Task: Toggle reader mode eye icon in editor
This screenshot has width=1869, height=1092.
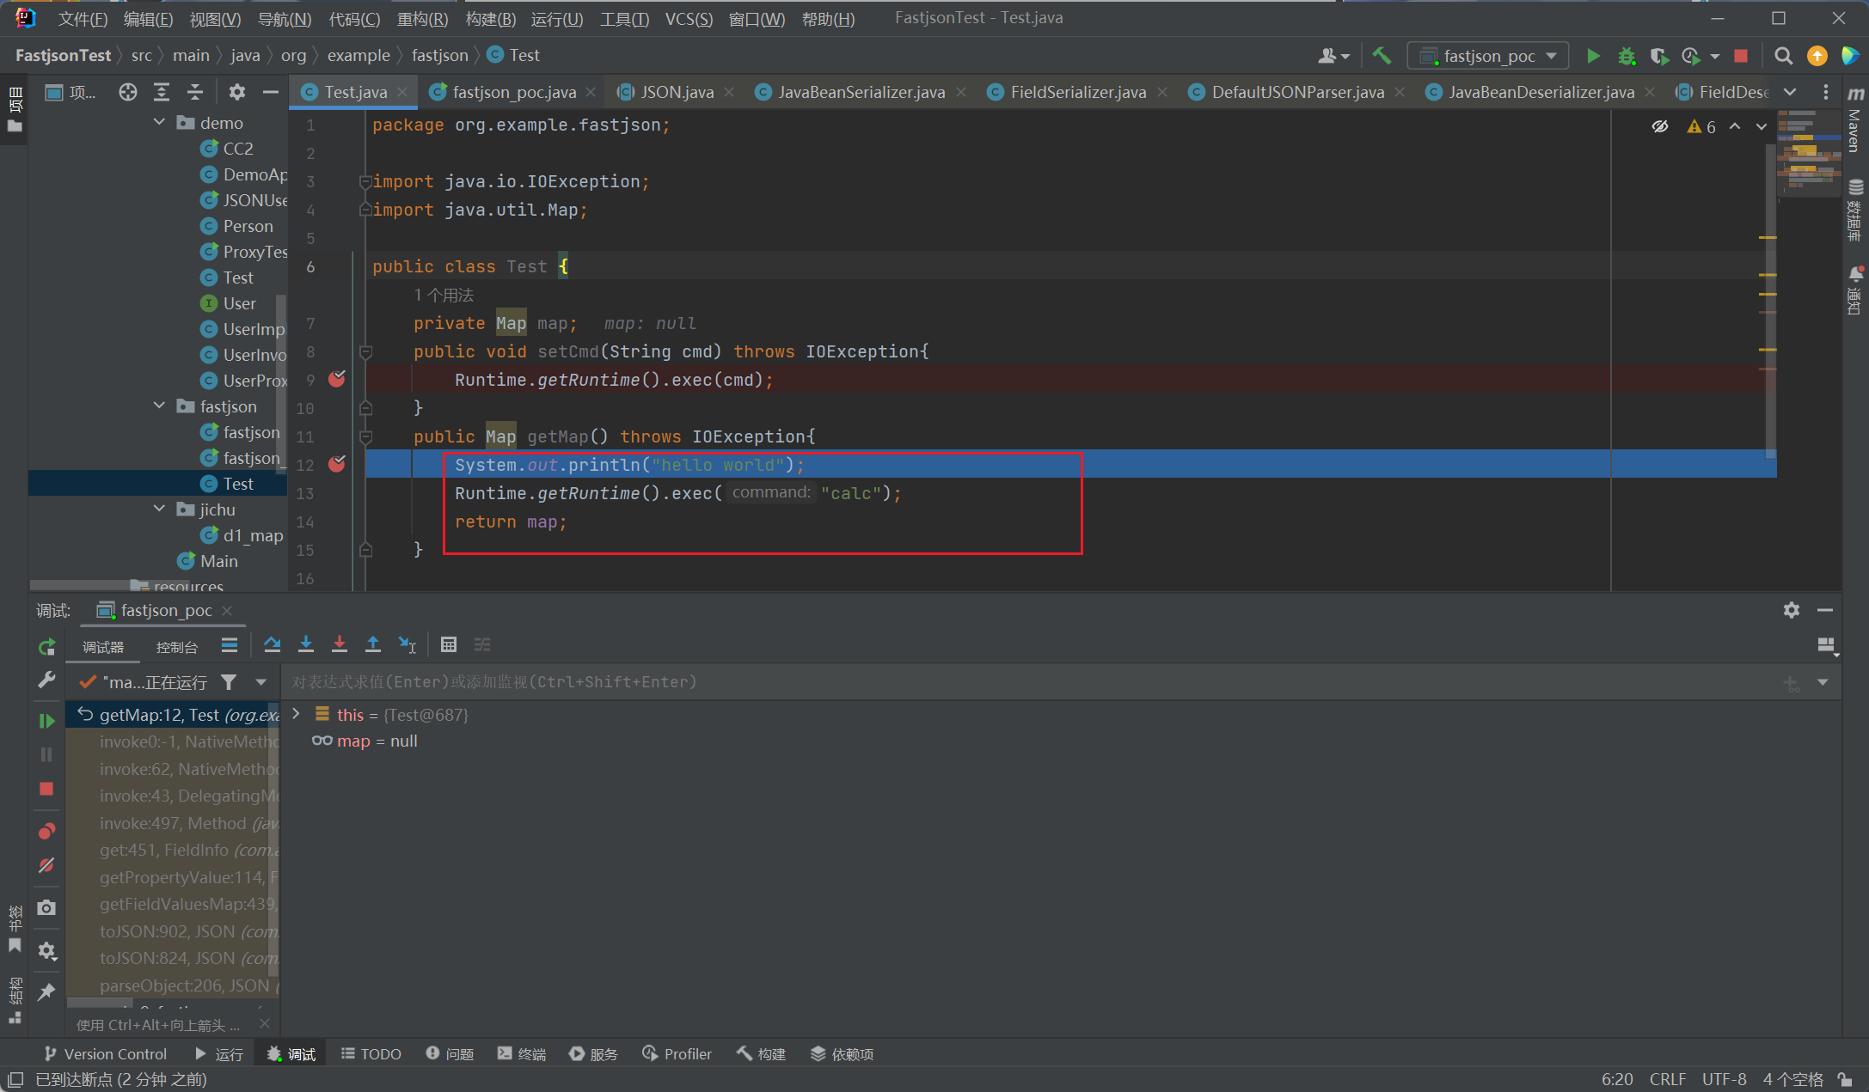Action: click(1659, 126)
